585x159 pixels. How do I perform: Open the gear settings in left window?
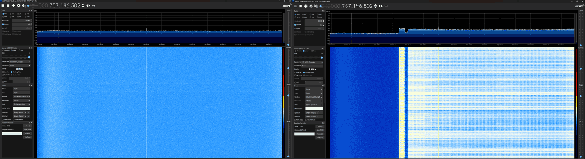coord(18,6)
